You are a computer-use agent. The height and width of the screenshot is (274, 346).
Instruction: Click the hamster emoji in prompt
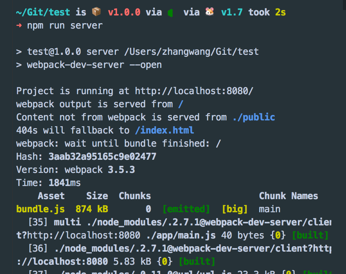pyautogui.click(x=210, y=12)
